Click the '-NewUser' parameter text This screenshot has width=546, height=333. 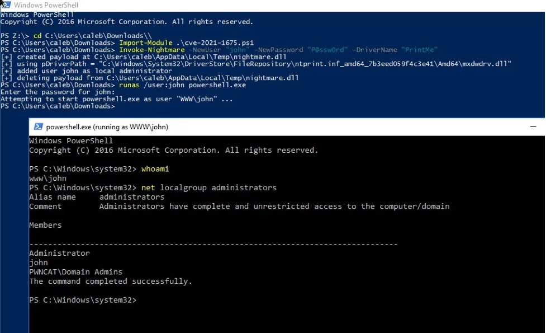(x=205, y=50)
